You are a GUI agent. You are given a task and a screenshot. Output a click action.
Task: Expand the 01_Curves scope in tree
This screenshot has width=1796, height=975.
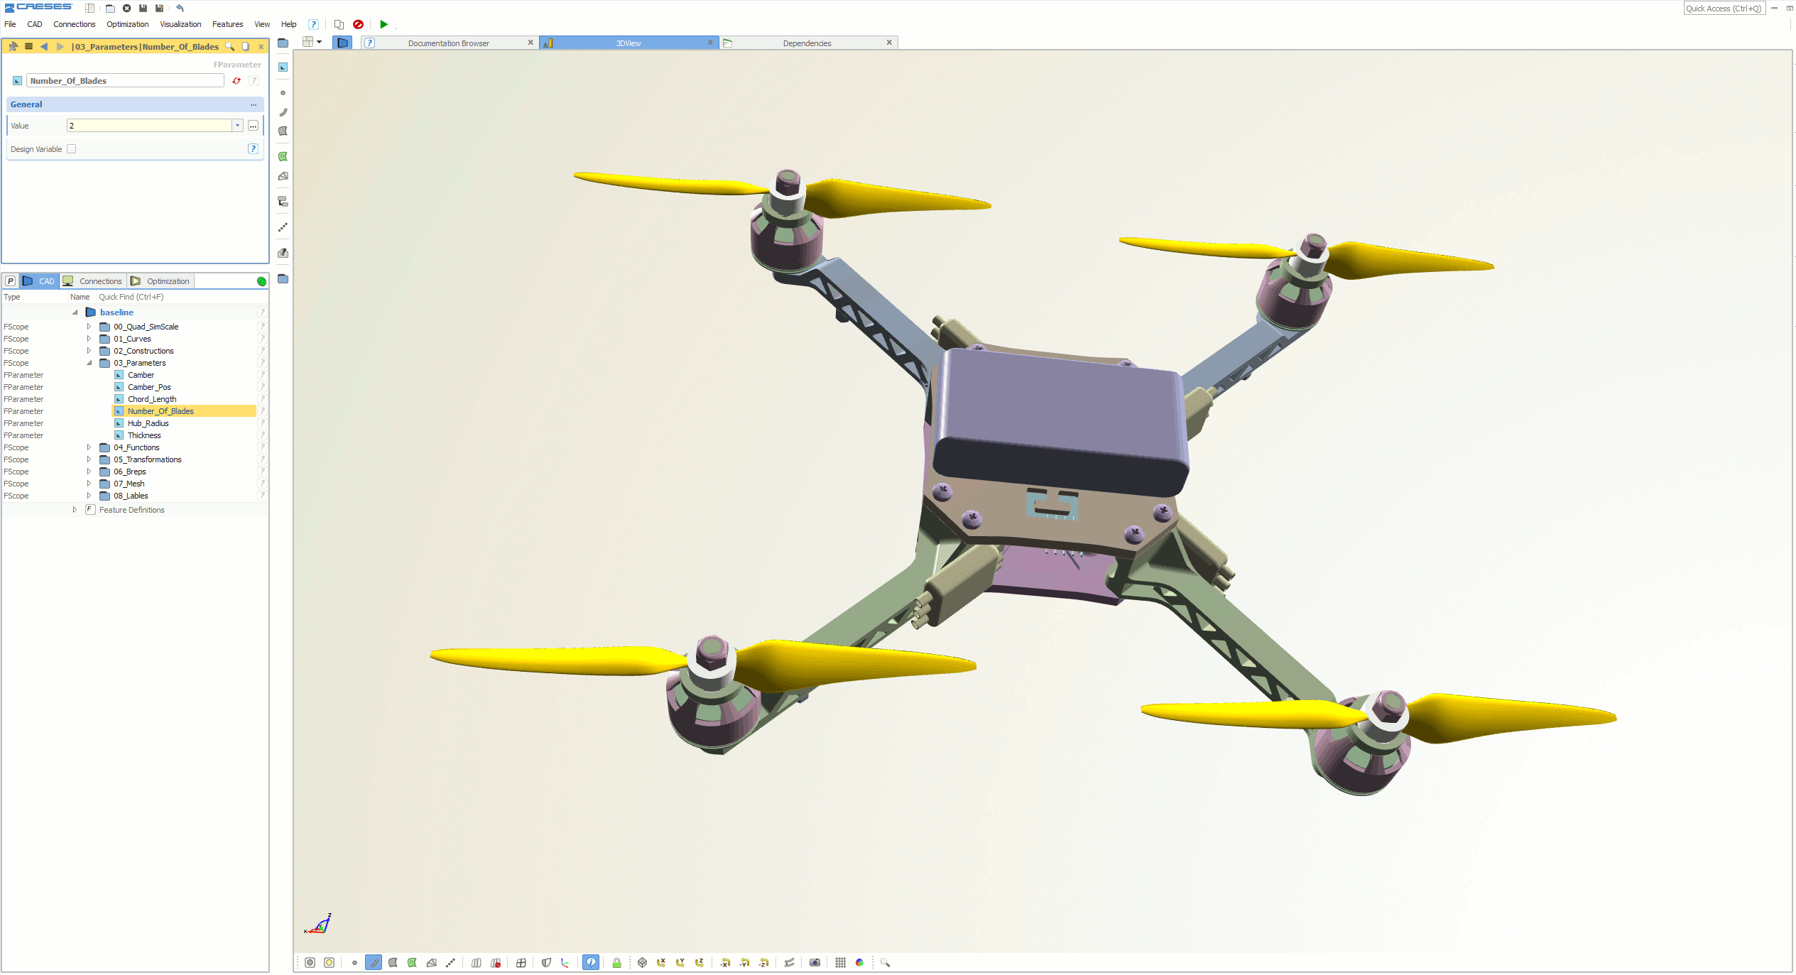tap(89, 339)
